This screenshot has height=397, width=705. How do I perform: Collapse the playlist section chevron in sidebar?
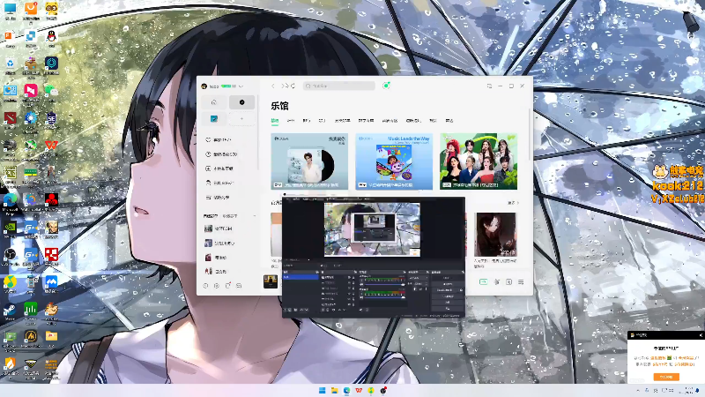coord(255,216)
